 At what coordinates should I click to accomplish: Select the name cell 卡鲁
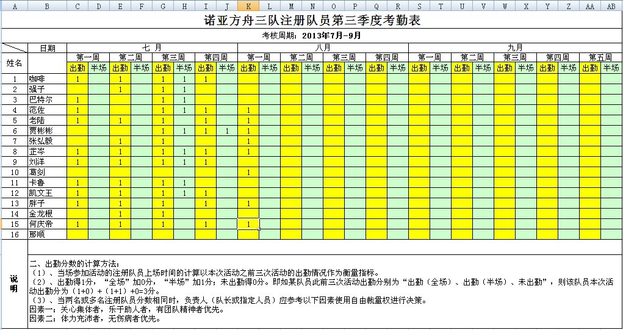point(47,182)
